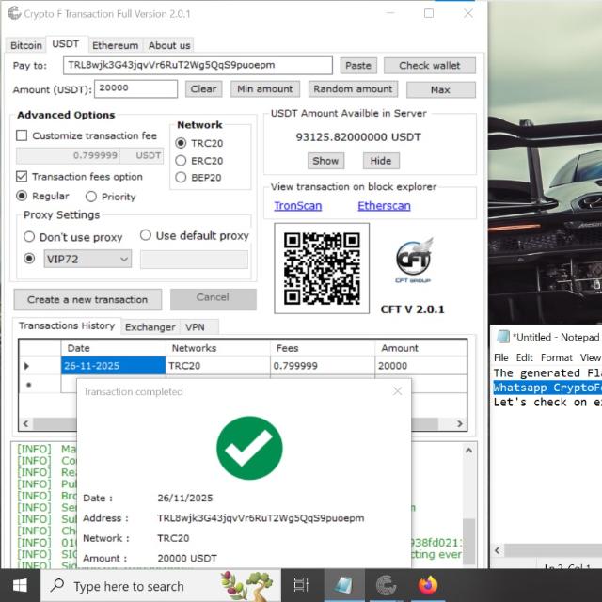Switch to the Ethereum tab
The image size is (602, 602).
pos(115,45)
